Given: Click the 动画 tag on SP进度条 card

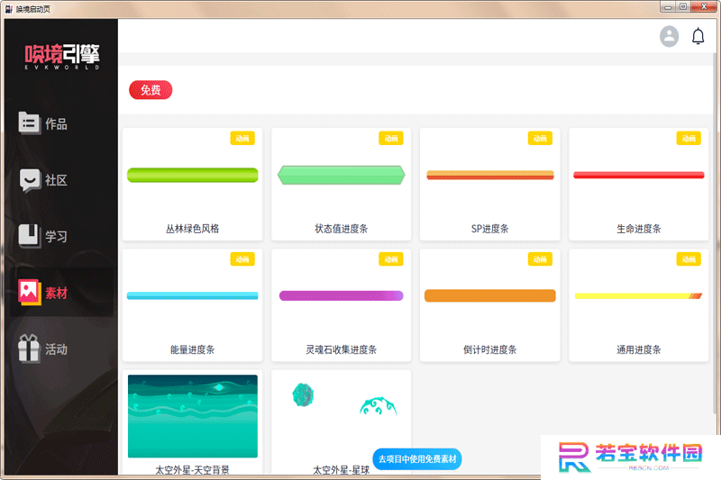Looking at the screenshot, I should [x=540, y=139].
